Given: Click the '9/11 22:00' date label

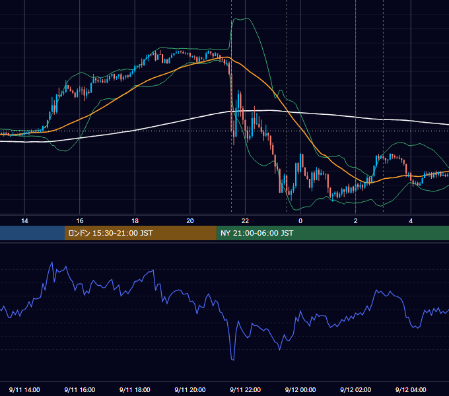Looking at the screenshot, I should (245, 389).
